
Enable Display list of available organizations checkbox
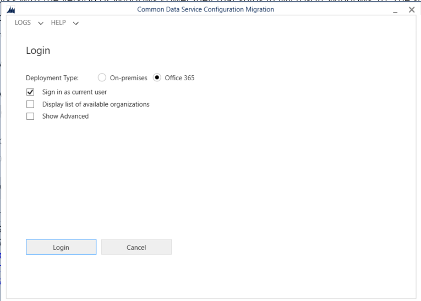[x=30, y=104]
